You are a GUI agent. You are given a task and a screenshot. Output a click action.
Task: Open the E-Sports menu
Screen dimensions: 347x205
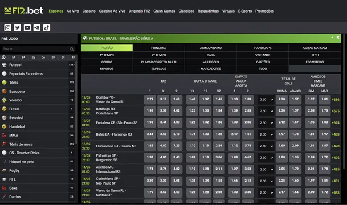(x=245, y=11)
